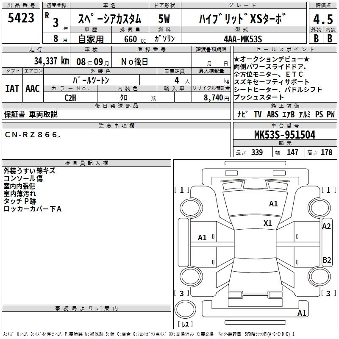Click the lot number 5423
Screen dimensions: 339x339
tap(21, 18)
